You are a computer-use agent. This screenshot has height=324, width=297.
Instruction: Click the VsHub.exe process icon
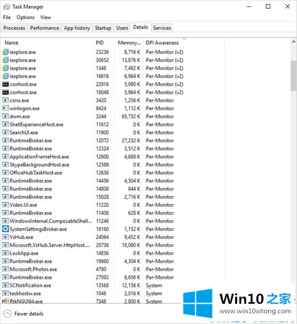coord(5,237)
